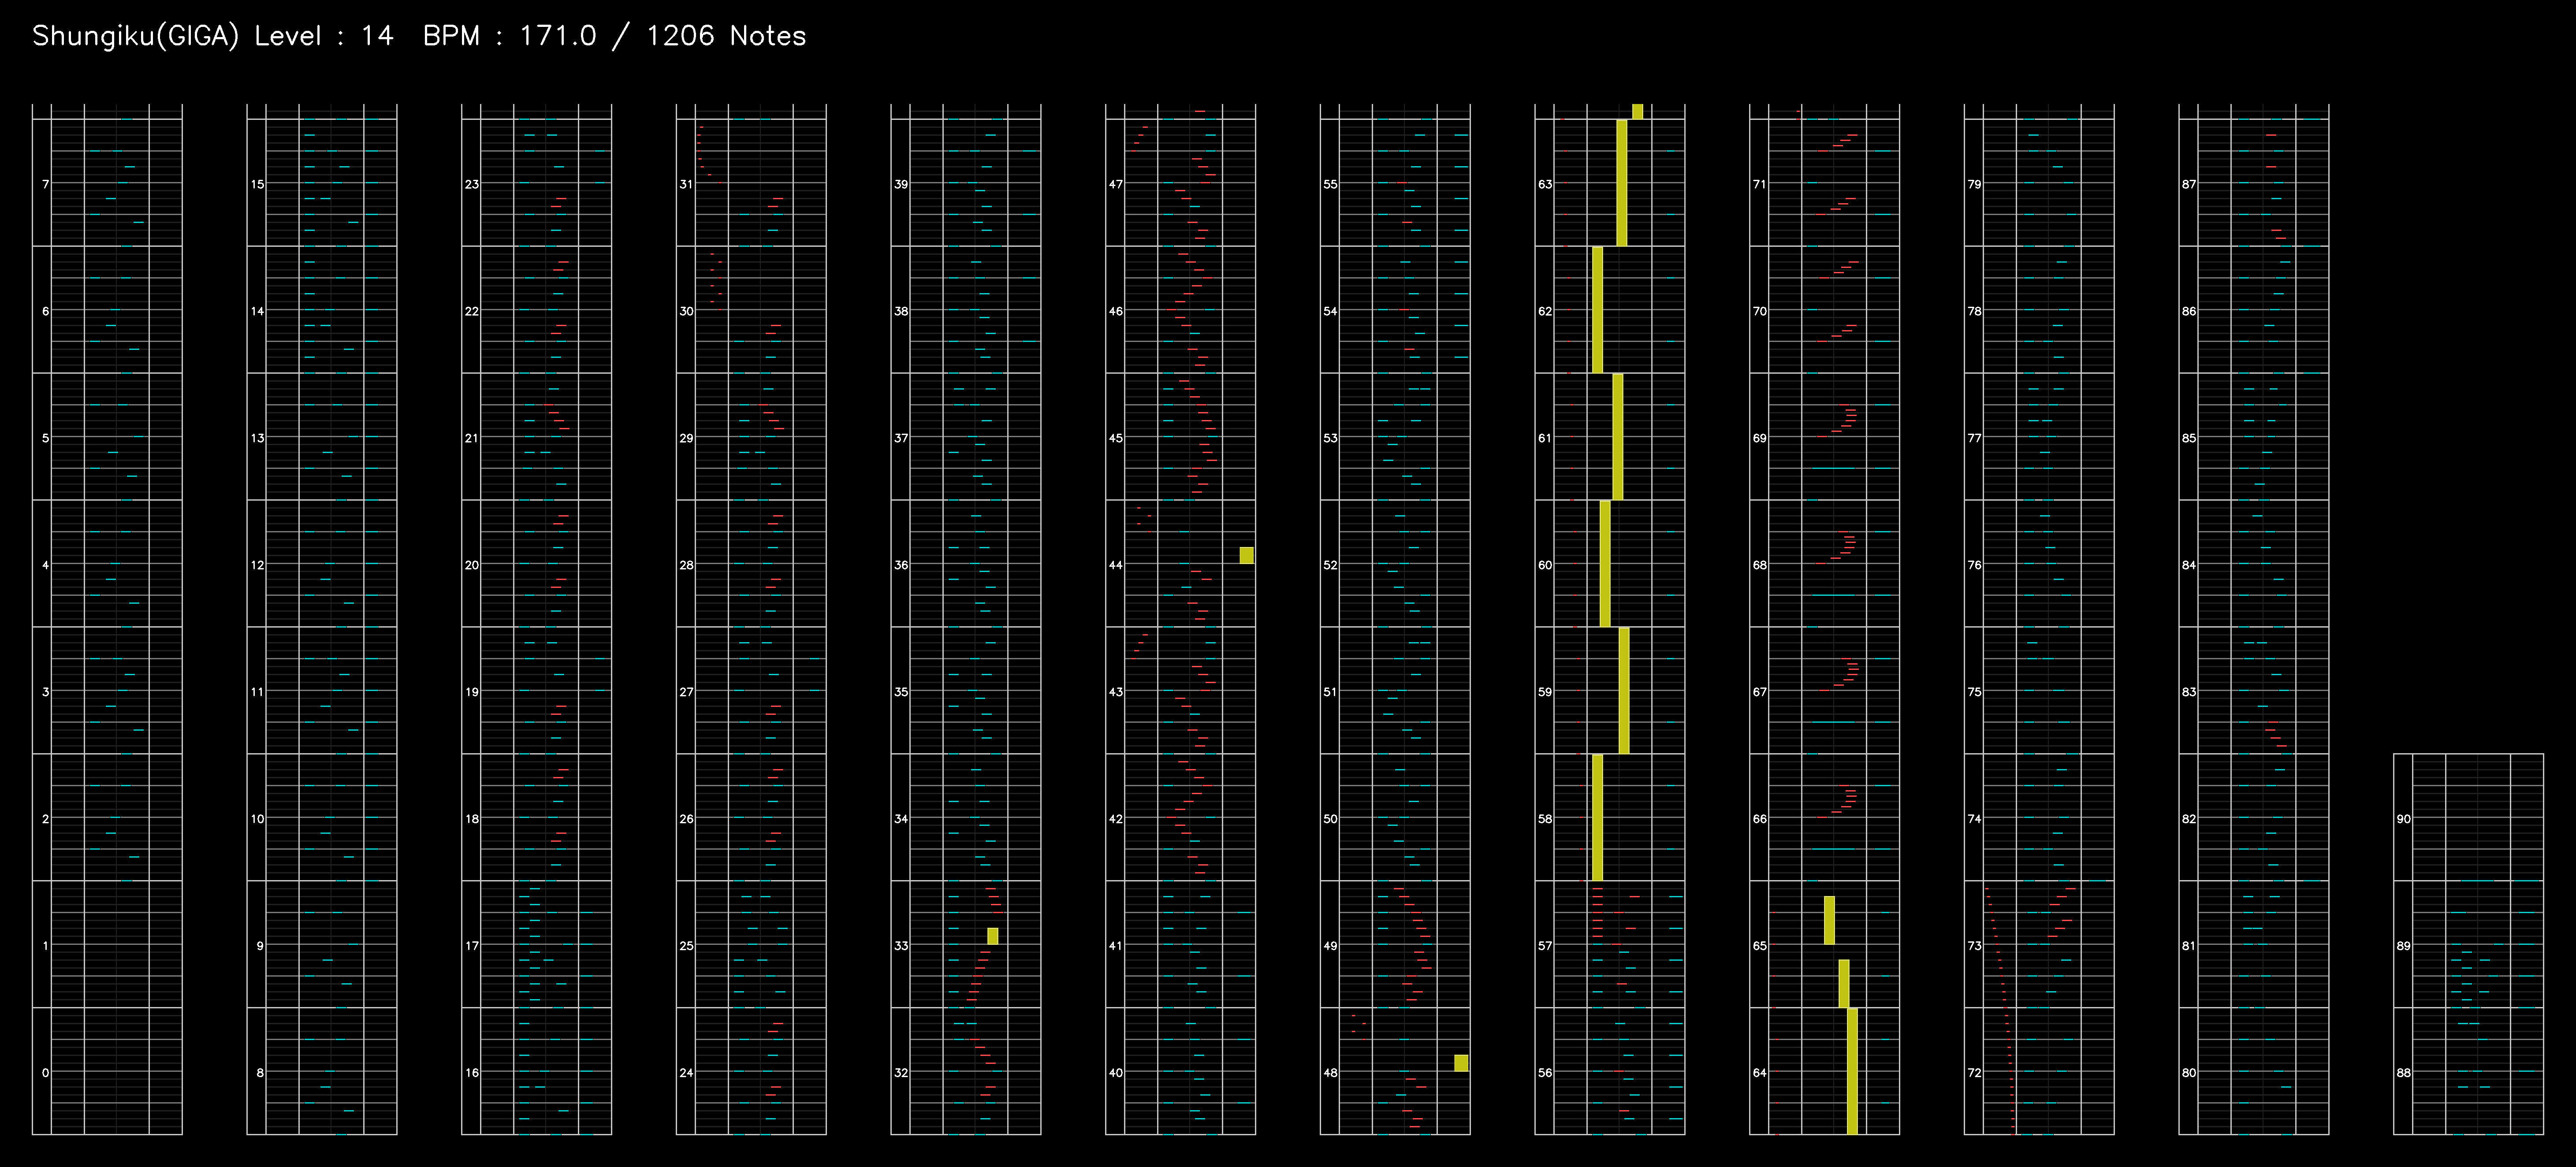
Task: Click measure 23 label
Action: [472, 184]
